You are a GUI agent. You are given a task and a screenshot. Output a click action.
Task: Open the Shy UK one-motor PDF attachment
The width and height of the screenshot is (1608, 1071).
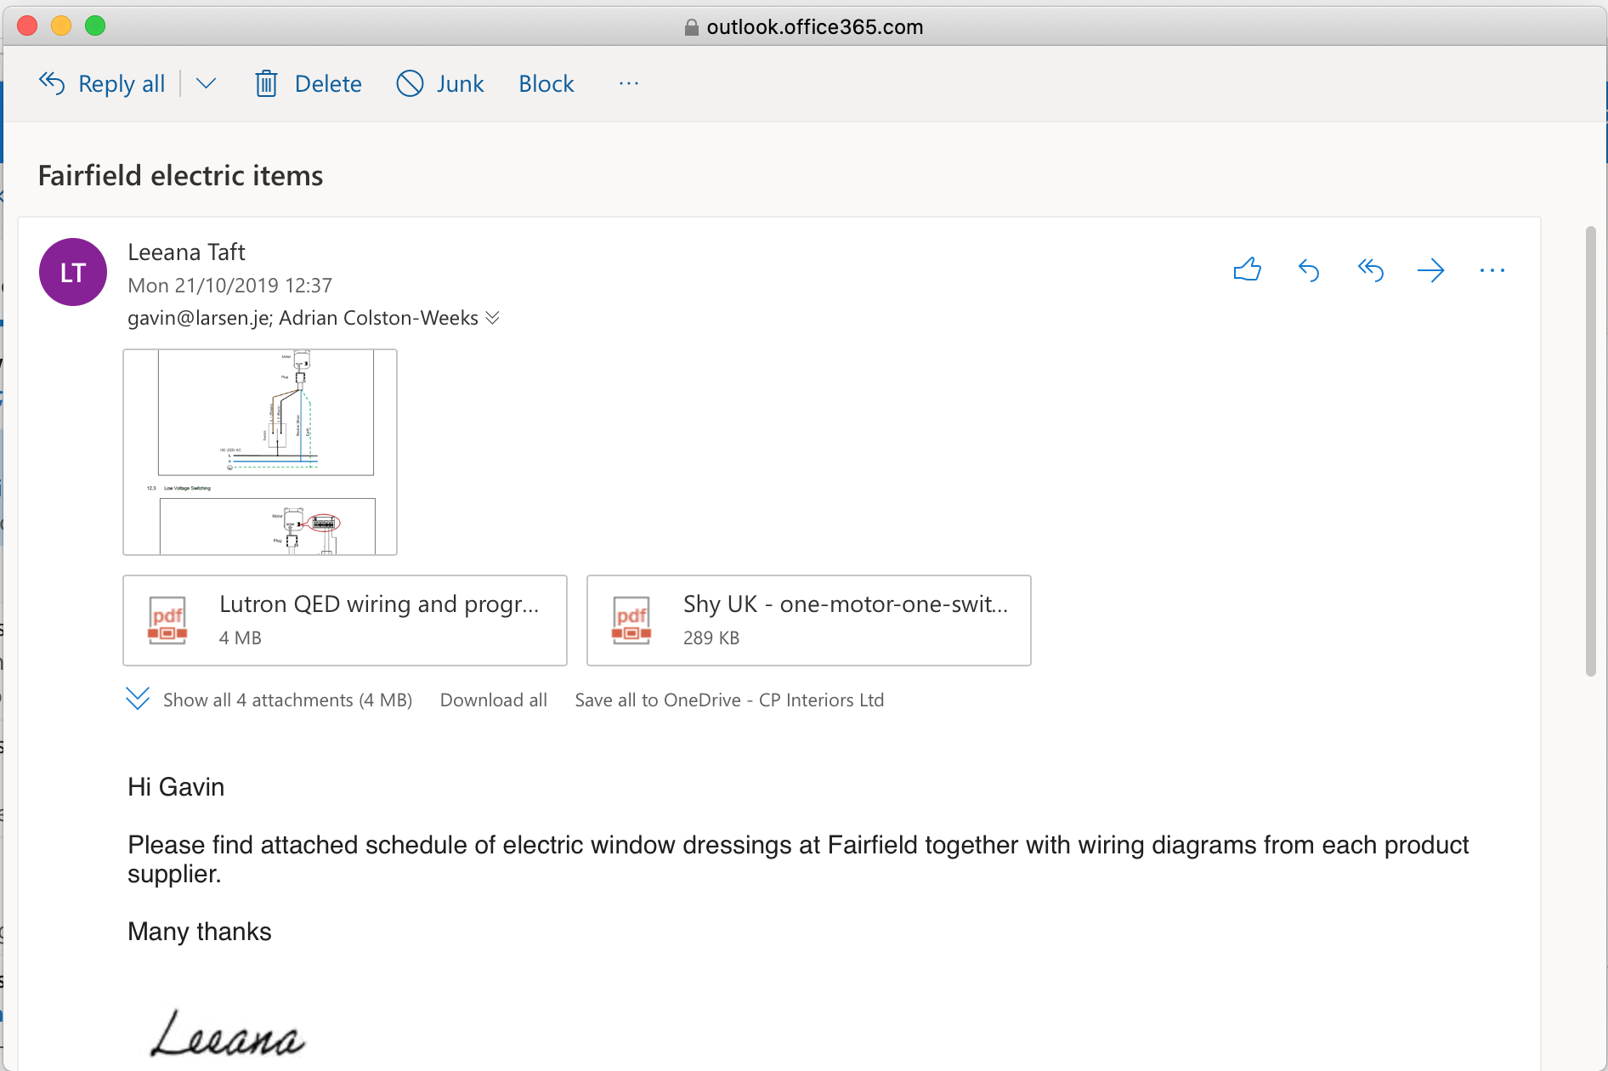pyautogui.click(x=809, y=620)
